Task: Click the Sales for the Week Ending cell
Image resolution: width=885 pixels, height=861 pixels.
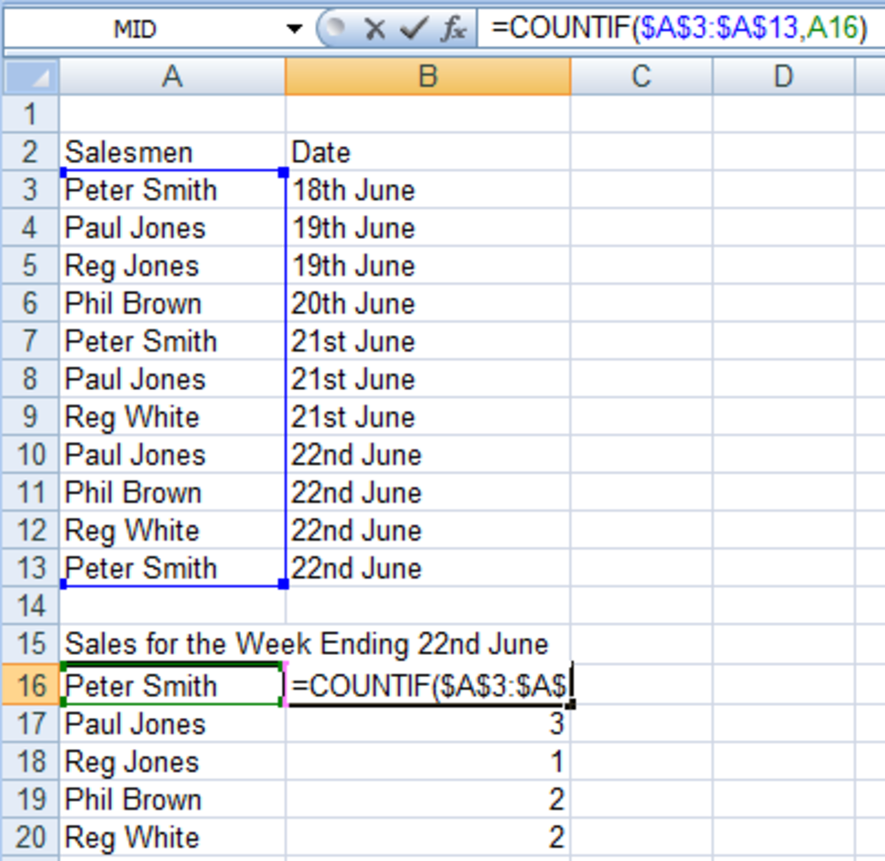Action: pos(172,644)
